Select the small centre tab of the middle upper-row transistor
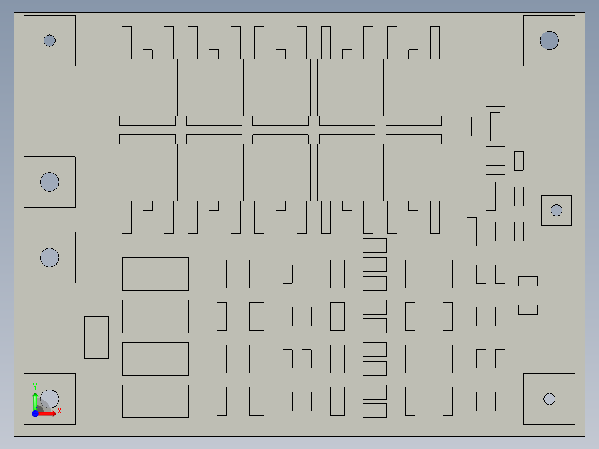 (281, 54)
